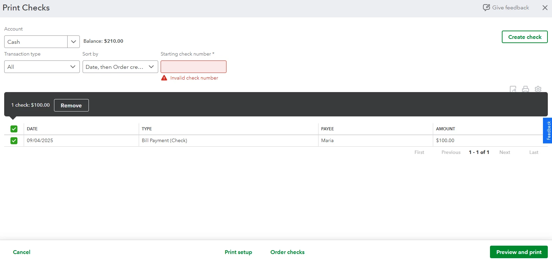Open the Print setup link
This screenshot has height=262, width=552.
238,252
